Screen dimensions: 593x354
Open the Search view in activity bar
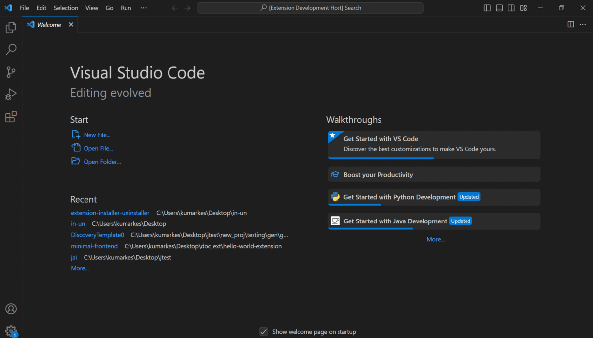point(11,50)
